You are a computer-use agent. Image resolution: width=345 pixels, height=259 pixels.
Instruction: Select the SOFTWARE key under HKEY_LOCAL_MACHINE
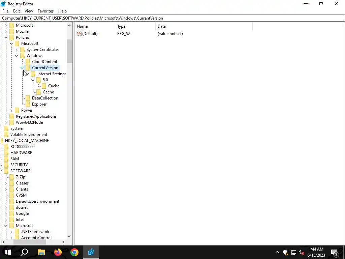[20, 171]
